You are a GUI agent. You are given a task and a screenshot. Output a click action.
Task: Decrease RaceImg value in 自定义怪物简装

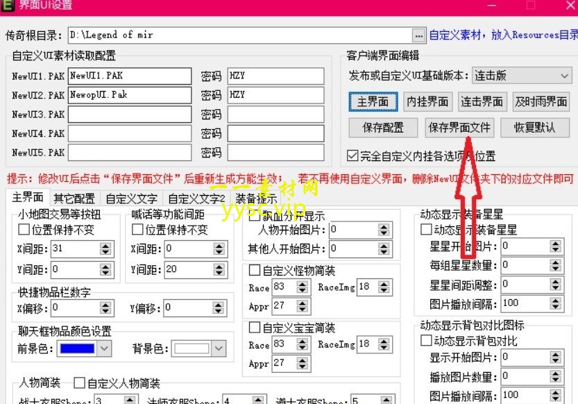tap(384, 290)
